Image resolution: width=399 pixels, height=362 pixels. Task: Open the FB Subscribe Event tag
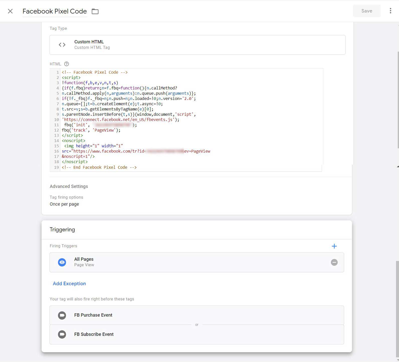[197, 334]
